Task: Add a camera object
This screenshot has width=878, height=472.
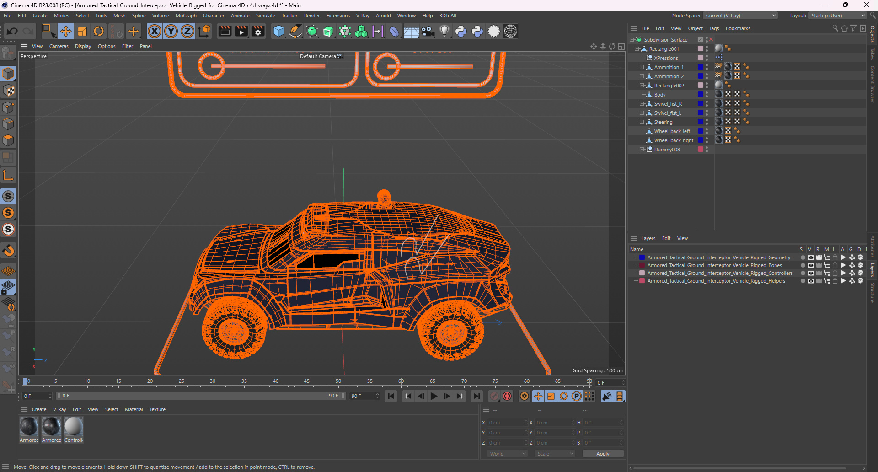Action: pyautogui.click(x=428, y=31)
